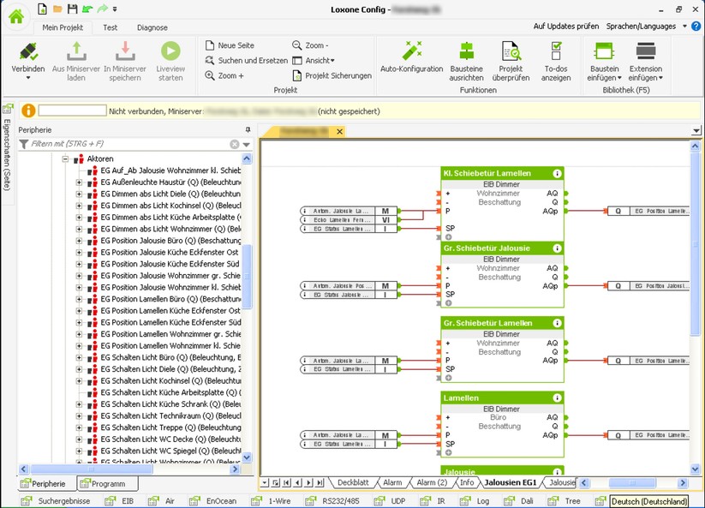The image size is (705, 508).
Task: Open Projekt Sicherungen
Action: point(332,75)
